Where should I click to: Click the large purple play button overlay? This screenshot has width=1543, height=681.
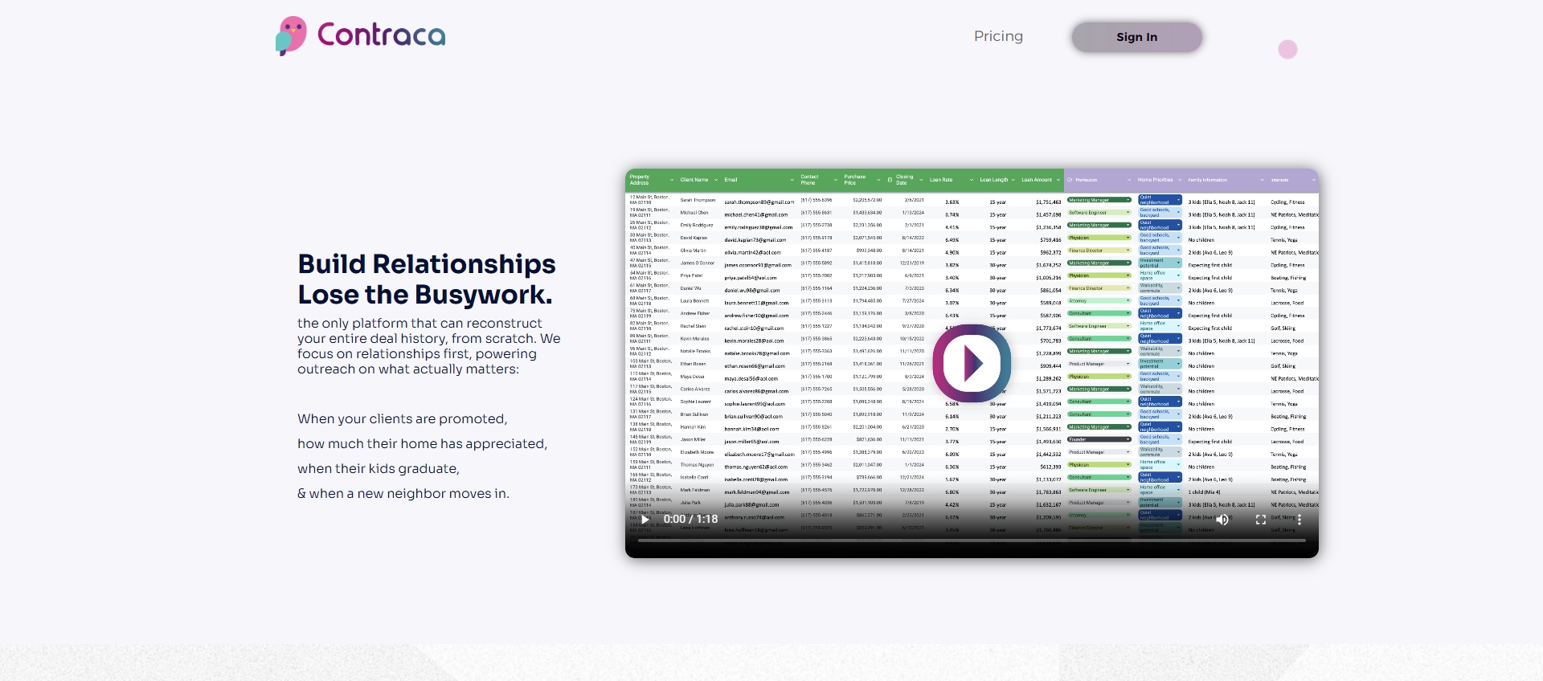click(x=972, y=363)
